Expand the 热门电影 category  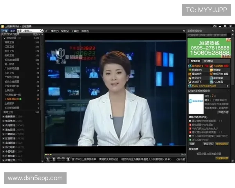click(3, 147)
